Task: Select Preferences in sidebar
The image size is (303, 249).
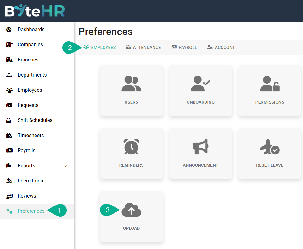Action: 37,211
